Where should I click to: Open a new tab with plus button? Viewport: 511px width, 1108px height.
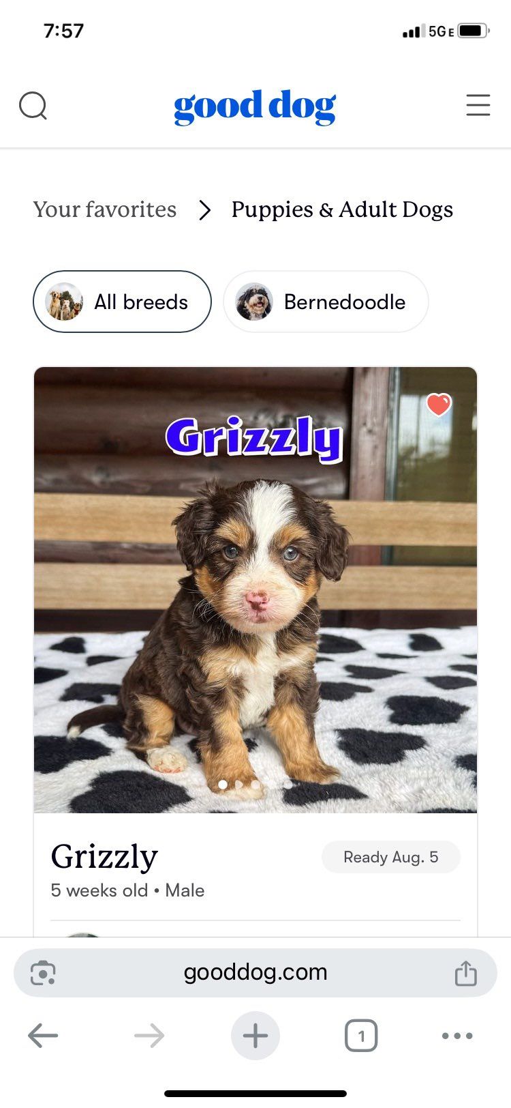point(255,1036)
